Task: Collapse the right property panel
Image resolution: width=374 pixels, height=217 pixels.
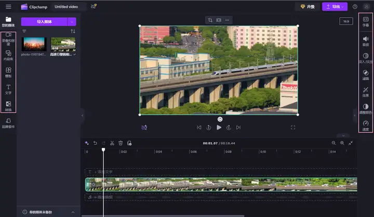Action: (355, 115)
